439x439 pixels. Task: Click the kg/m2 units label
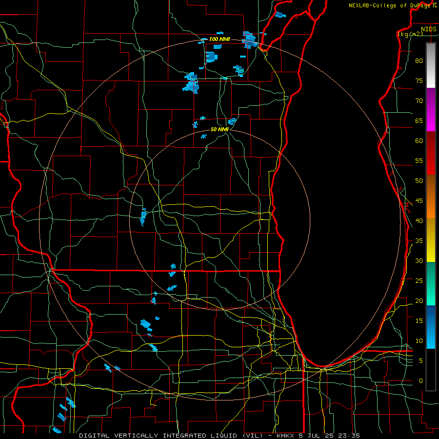click(410, 34)
